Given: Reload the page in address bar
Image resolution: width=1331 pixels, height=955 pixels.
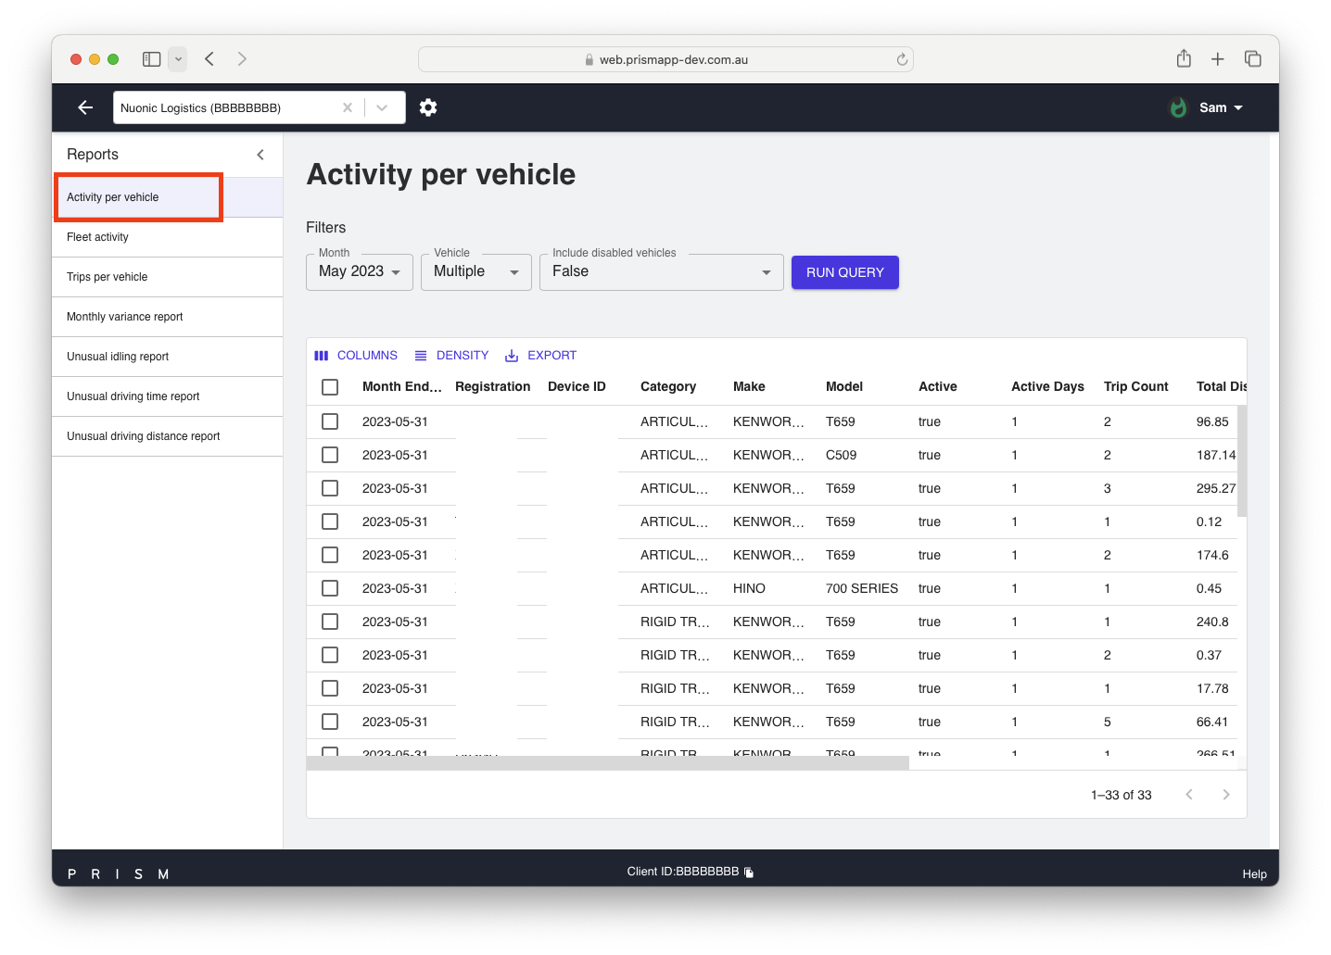Looking at the screenshot, I should tap(902, 59).
